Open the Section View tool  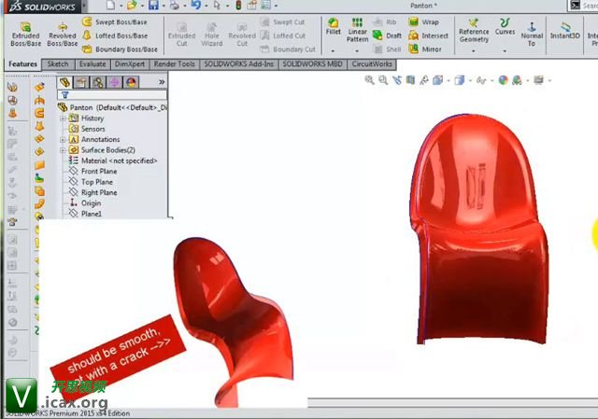(410, 80)
